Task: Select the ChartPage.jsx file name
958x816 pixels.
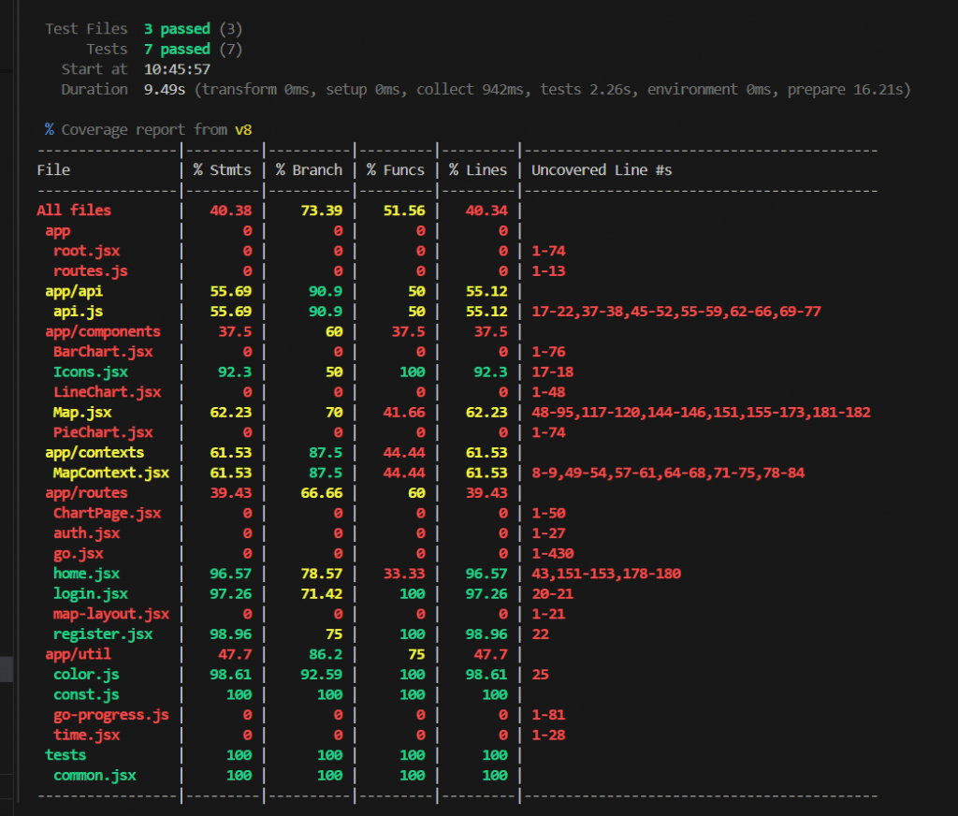Action: click(x=107, y=513)
